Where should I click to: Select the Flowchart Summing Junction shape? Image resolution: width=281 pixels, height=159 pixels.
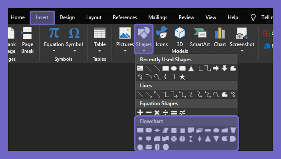pyautogui.click(x=174, y=139)
